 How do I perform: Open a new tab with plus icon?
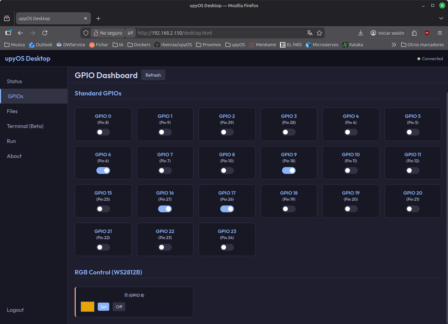98,18
